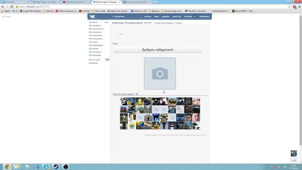Go back with Chrome's back arrow
This screenshot has width=302, height=170.
(x=3, y=7)
